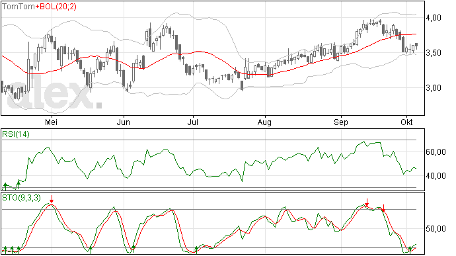Click the green STO buy arrow at Okt
This screenshot has height=256, width=456.
coord(410,250)
